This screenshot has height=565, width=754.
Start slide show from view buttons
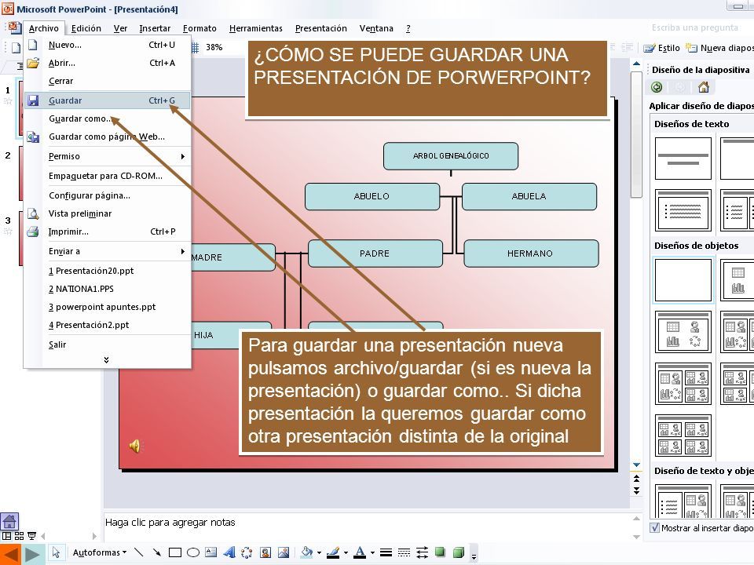coord(31,536)
